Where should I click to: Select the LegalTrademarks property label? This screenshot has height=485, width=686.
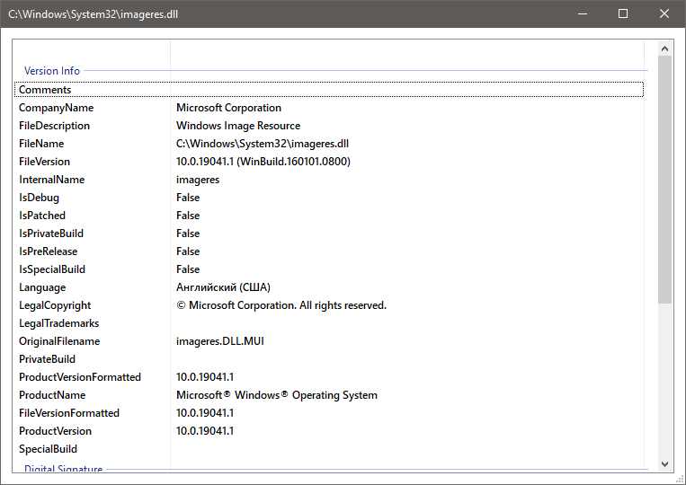(58, 323)
